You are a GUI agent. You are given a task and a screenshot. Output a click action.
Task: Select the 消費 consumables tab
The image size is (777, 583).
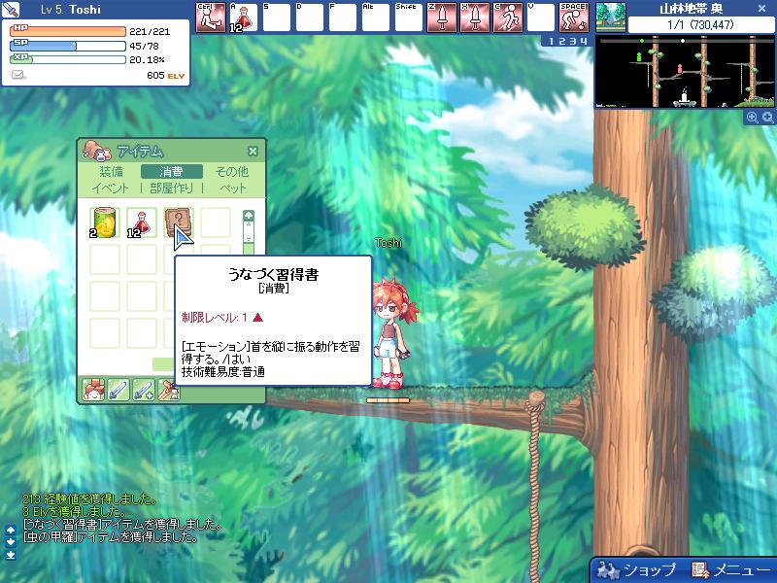coord(172,172)
